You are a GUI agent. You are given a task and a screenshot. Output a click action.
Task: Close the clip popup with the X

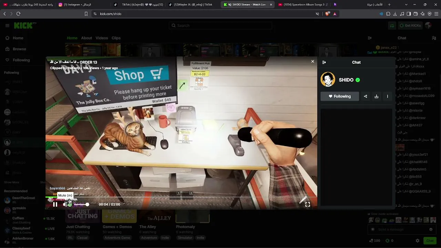tap(312, 61)
